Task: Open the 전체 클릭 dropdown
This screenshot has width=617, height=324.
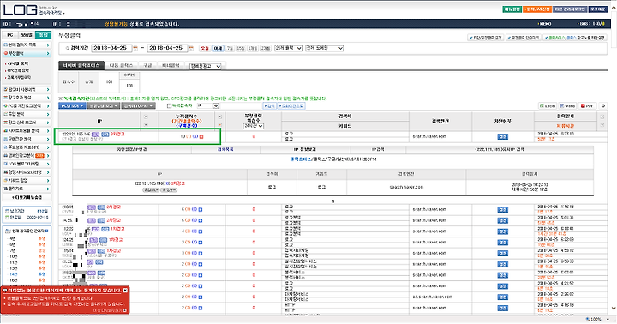Action: [x=289, y=48]
